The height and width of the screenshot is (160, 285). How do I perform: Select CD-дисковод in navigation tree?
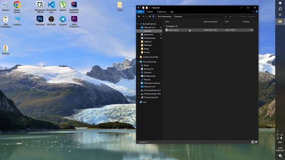[150, 97]
